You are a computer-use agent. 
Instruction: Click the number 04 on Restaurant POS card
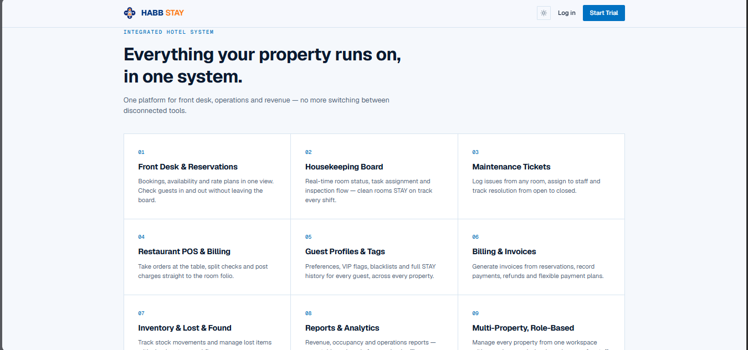coord(141,237)
